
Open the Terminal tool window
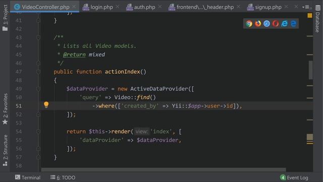(28, 177)
